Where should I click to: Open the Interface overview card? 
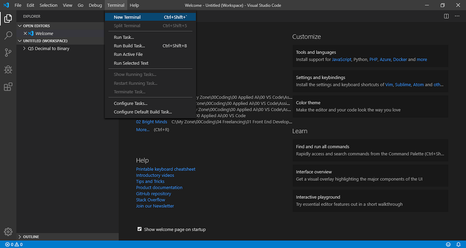pos(370,175)
